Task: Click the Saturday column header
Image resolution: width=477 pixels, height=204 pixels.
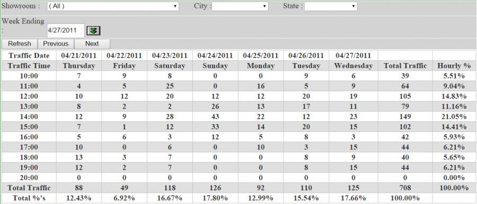Action: pyautogui.click(x=170, y=66)
